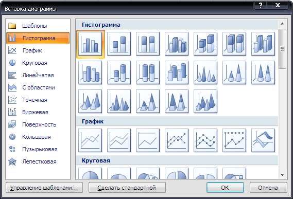This screenshot has height=199, width=293.
Task: Choose the clustered cone chart
Action: (x=205, y=73)
